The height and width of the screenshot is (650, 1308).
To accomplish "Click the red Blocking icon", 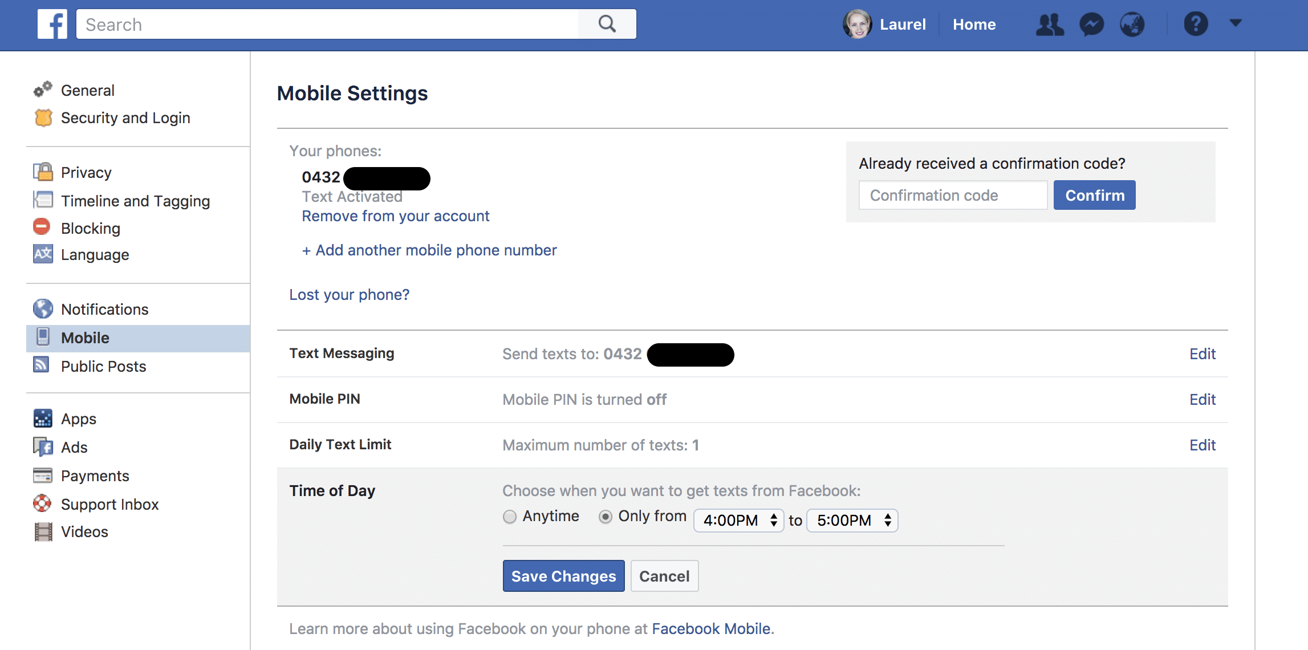I will (x=42, y=227).
